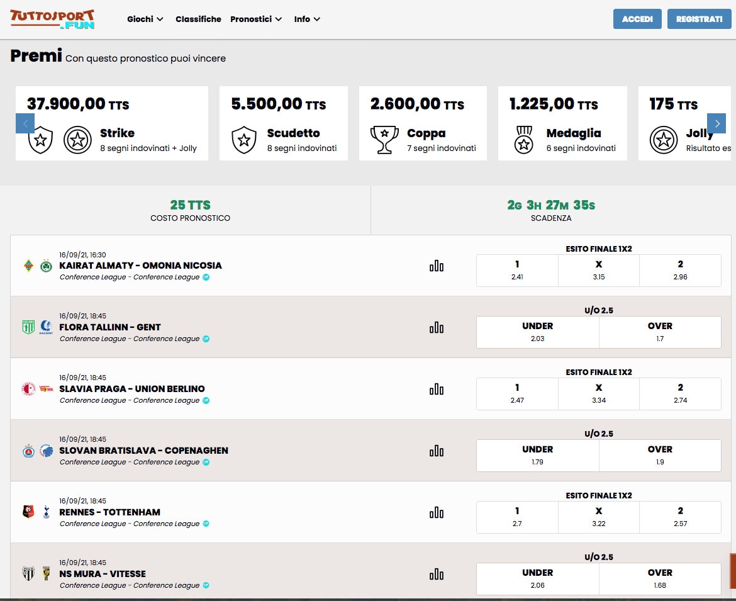Open the Classifiche menu item
736x601 pixels.
198,20
